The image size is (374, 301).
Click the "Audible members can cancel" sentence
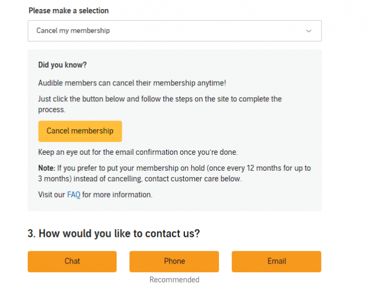tap(132, 83)
